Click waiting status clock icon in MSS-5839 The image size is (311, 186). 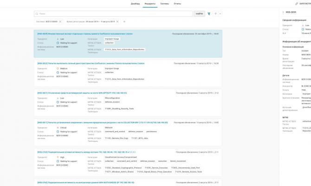click(58, 43)
